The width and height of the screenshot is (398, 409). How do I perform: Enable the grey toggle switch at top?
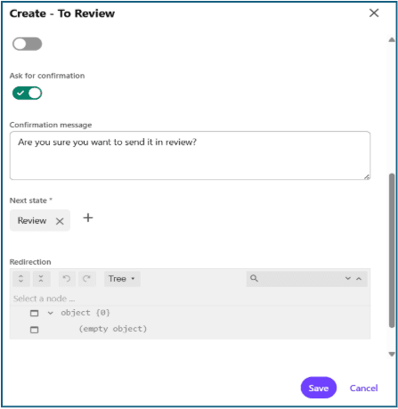tap(27, 44)
